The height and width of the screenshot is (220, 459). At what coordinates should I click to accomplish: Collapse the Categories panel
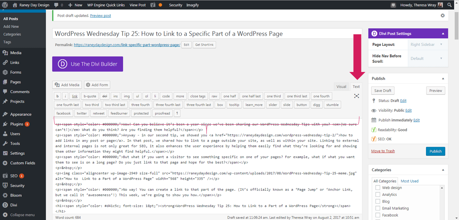[x=443, y=170]
